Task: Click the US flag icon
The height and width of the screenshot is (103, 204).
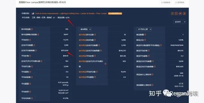Action: pyautogui.click(x=33, y=14)
